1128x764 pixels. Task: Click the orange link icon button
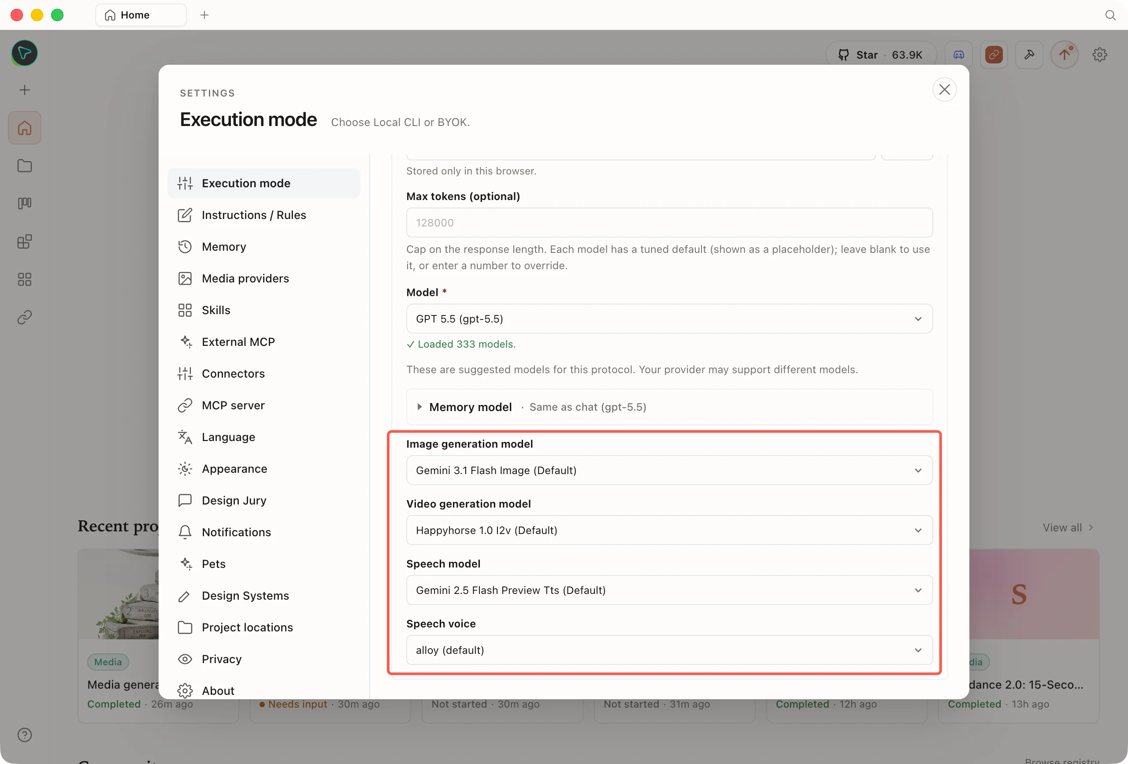pos(994,55)
